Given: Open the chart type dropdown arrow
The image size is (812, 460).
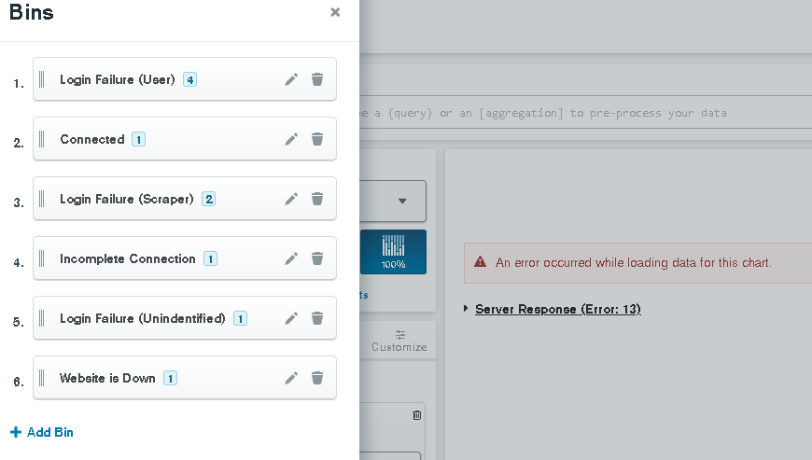Looking at the screenshot, I should [x=402, y=201].
